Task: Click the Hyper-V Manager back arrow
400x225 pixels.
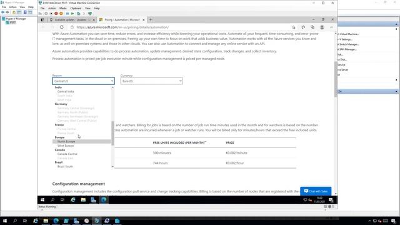Action: 2,12
